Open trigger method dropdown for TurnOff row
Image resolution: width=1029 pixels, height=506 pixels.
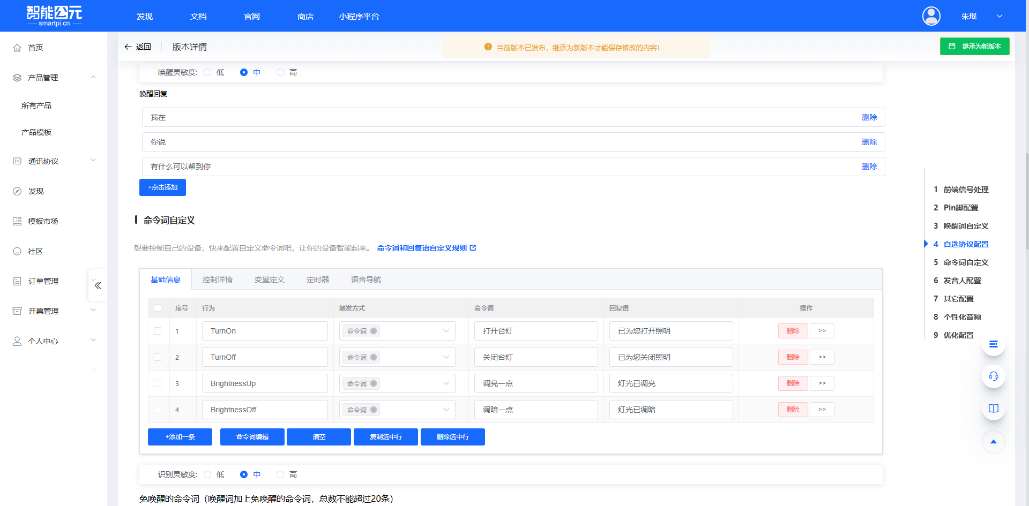(x=446, y=357)
